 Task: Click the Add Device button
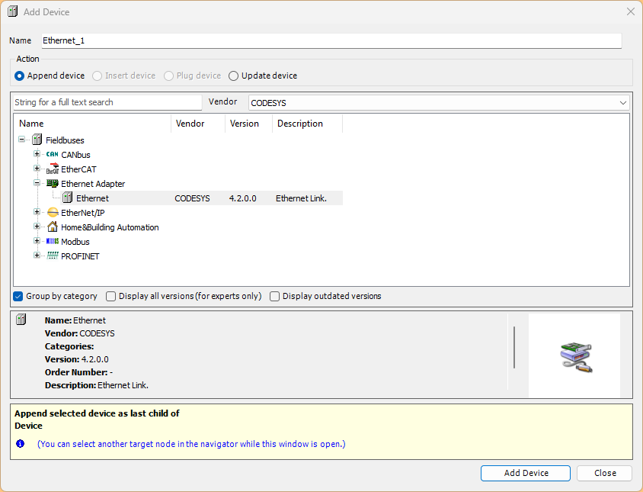526,473
